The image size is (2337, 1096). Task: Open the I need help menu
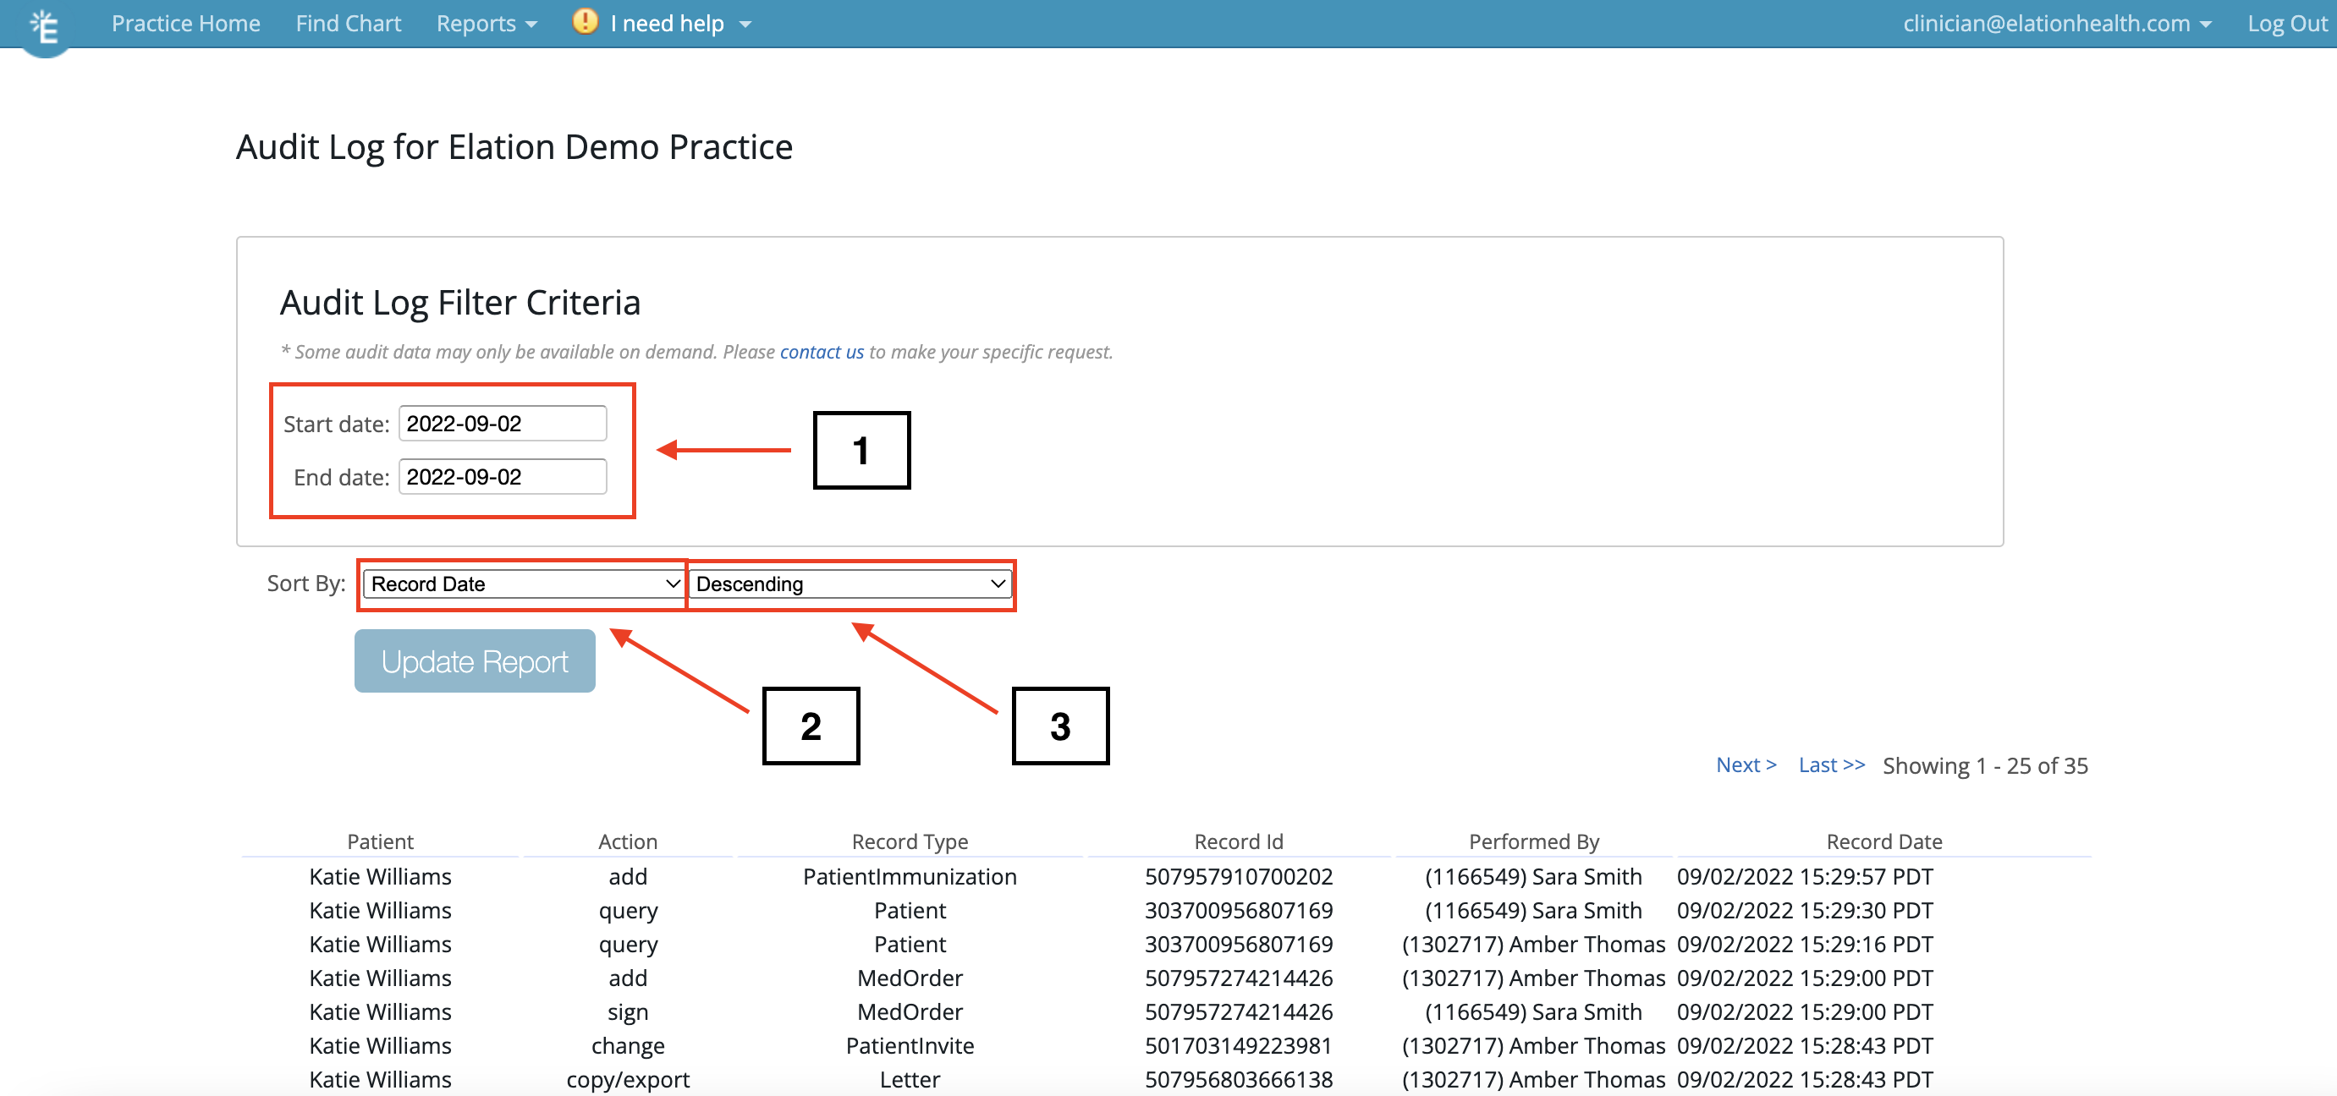pyautogui.click(x=680, y=24)
